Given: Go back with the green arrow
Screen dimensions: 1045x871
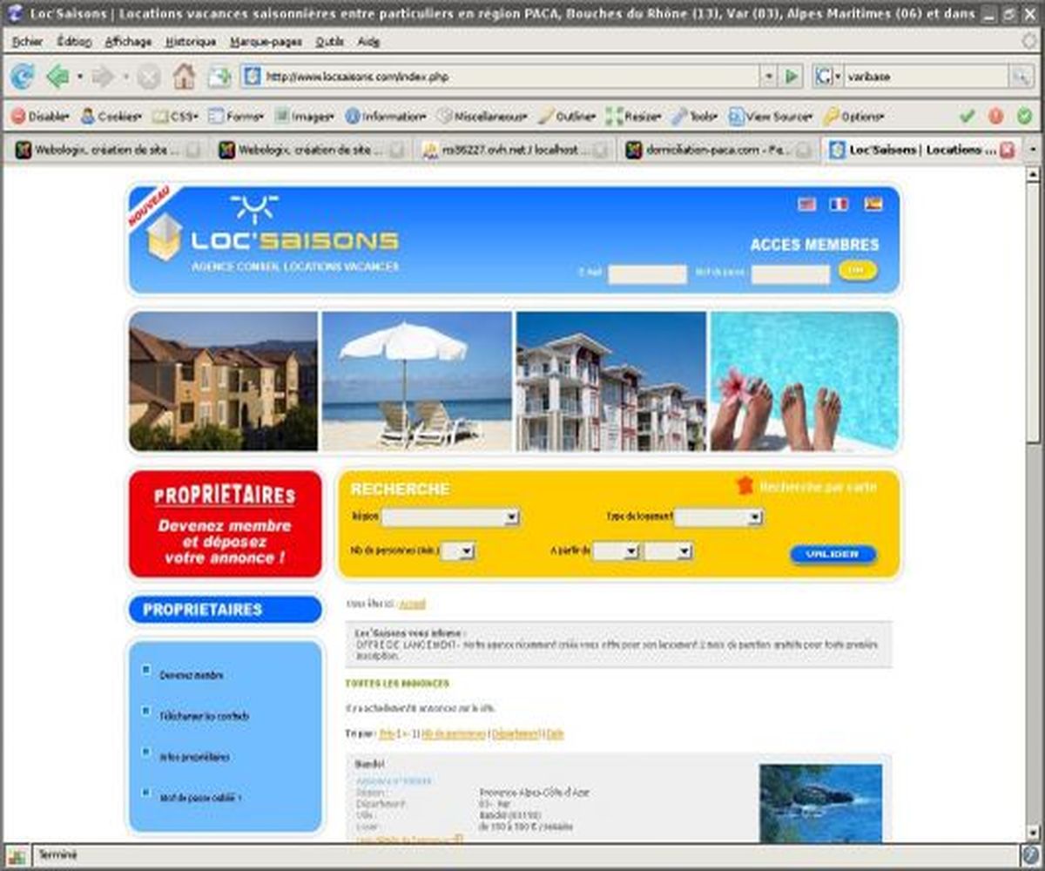Looking at the screenshot, I should (x=58, y=77).
